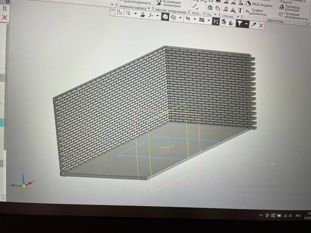
Task: Click the tree structure icon in left panel
Action: [5, 8]
